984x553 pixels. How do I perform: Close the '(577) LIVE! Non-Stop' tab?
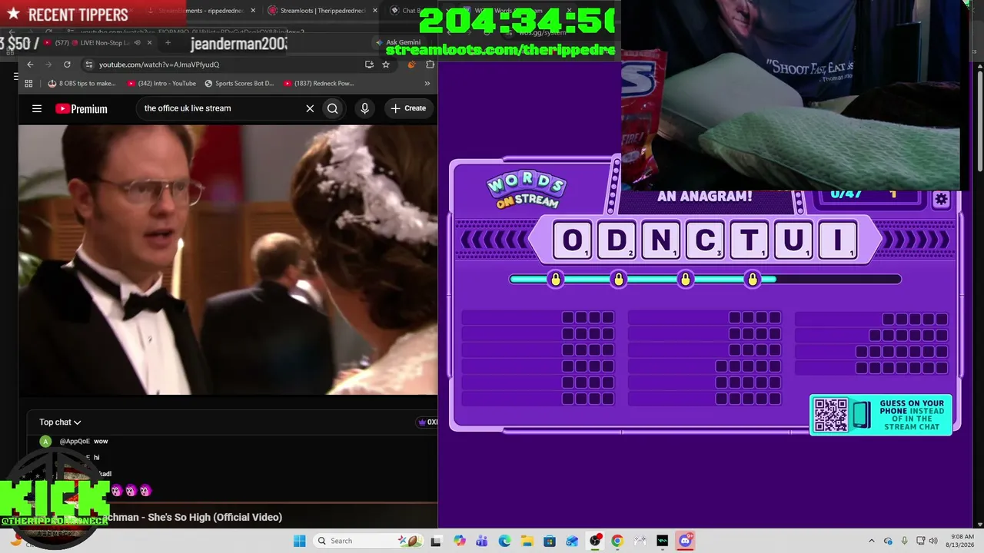pos(149,42)
